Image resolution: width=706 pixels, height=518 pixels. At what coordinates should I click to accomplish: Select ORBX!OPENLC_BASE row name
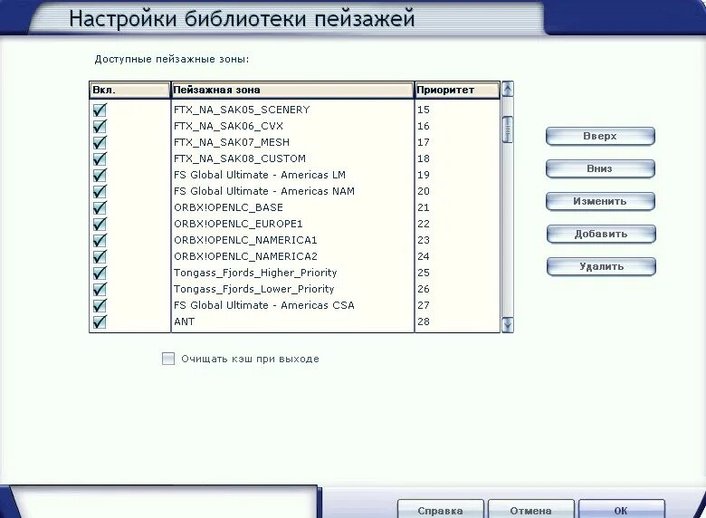coord(228,207)
